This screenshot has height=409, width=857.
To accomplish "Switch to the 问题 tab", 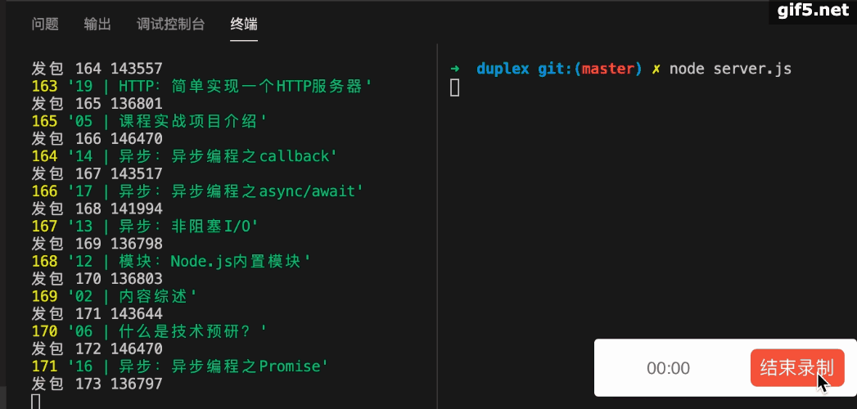I will (45, 25).
